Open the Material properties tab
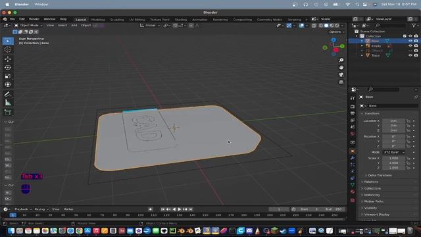Image resolution: width=421 pixels, height=237 pixels. 353,192
